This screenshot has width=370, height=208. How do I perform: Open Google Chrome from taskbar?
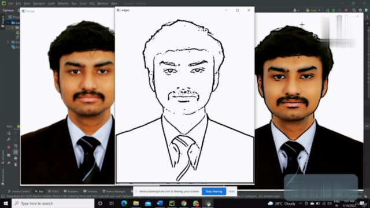click(184, 203)
